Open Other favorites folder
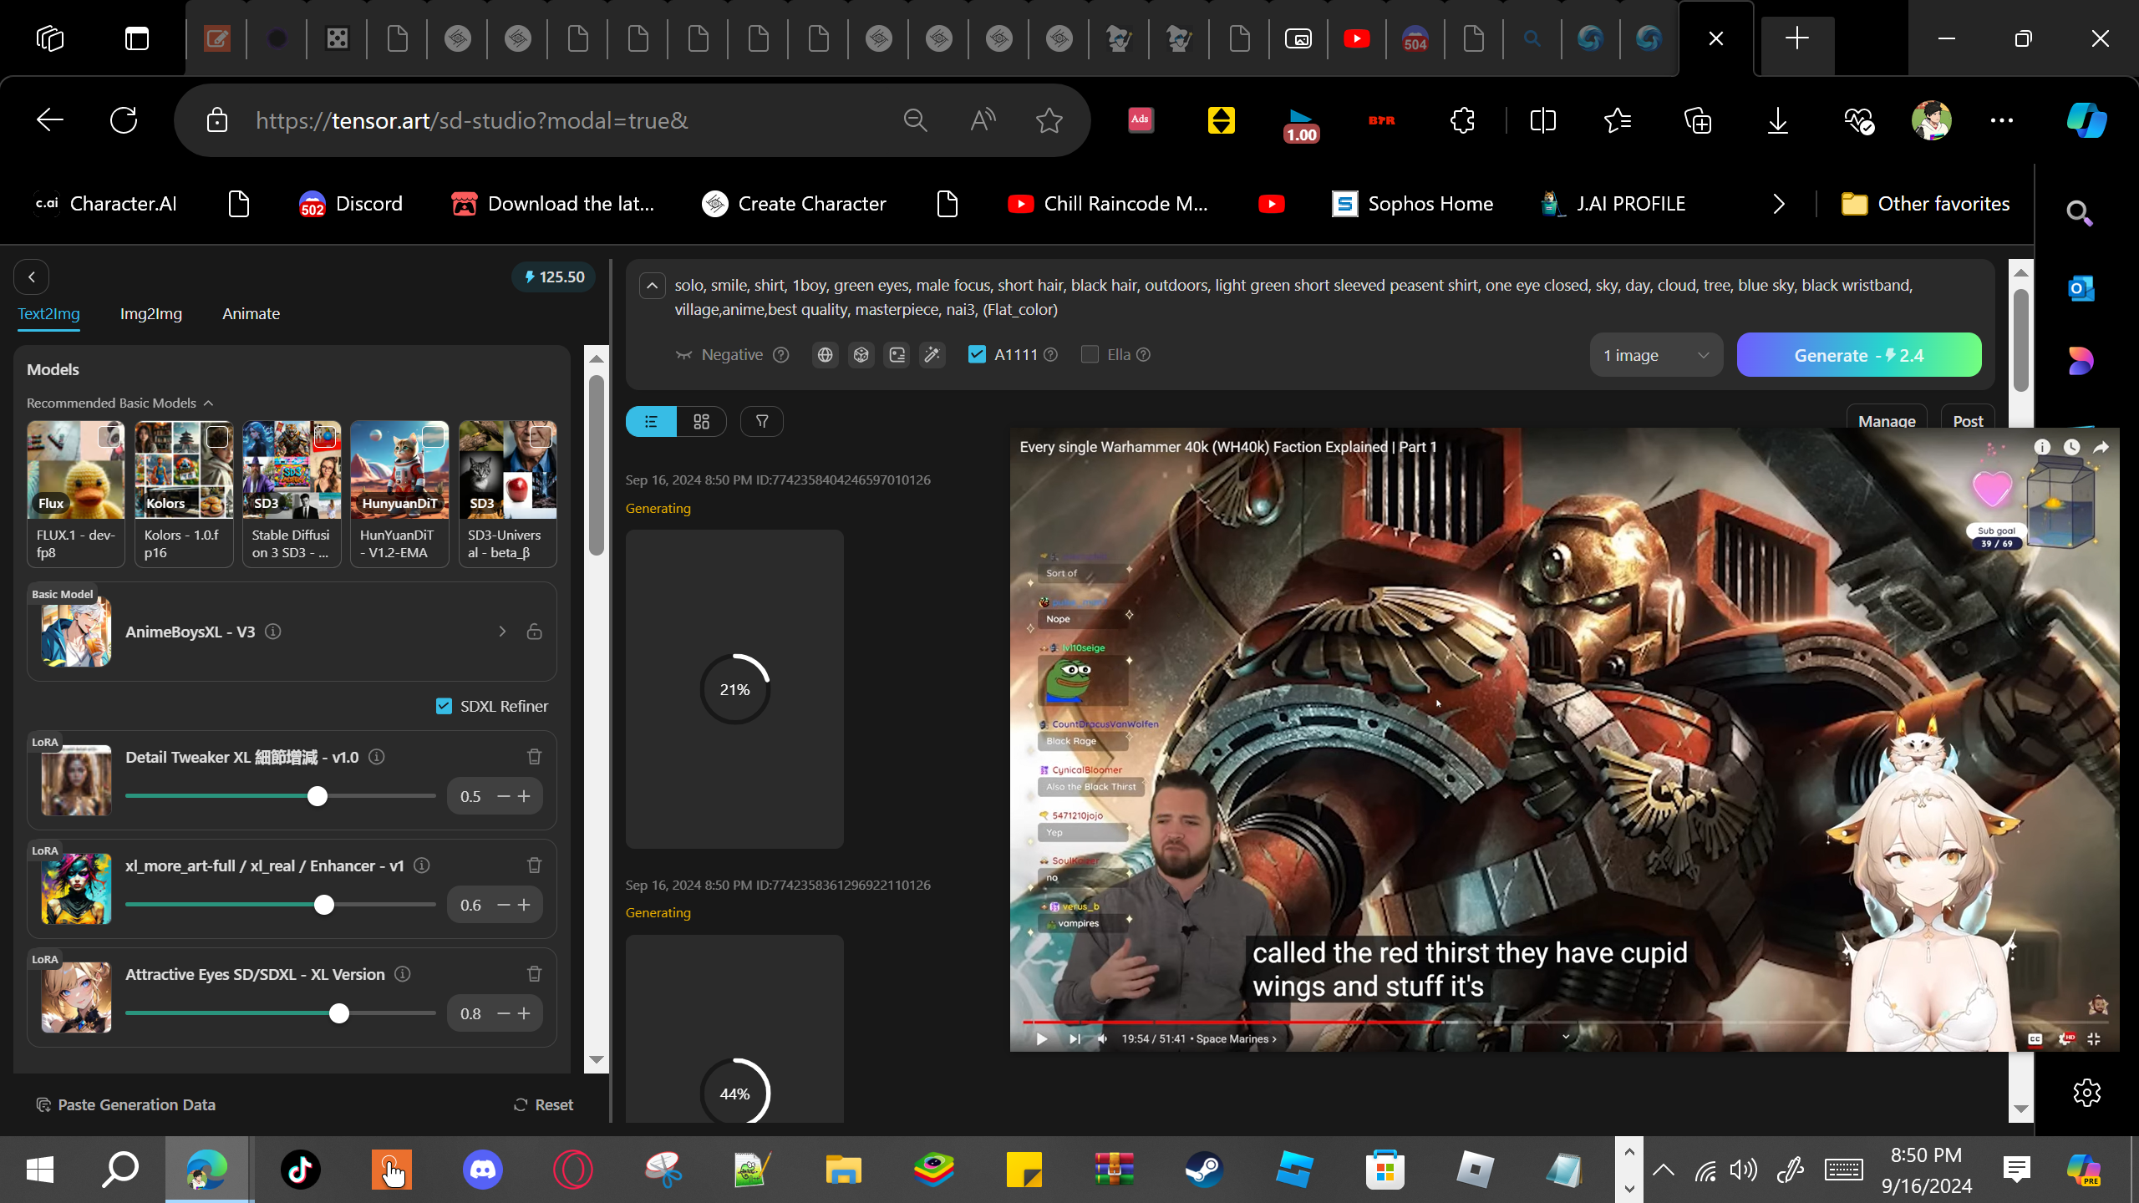 pos(1925,204)
